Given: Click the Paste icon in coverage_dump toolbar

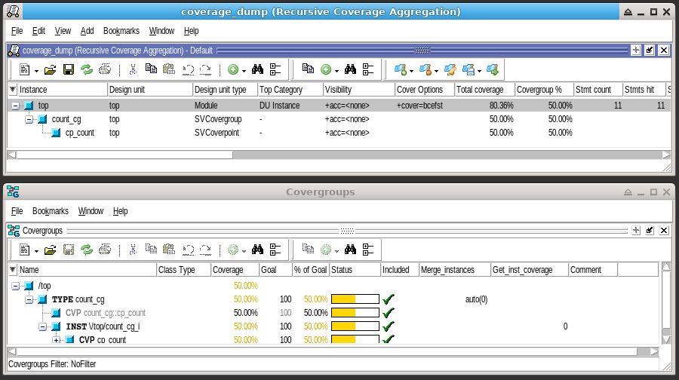Looking at the screenshot, I should [169, 69].
